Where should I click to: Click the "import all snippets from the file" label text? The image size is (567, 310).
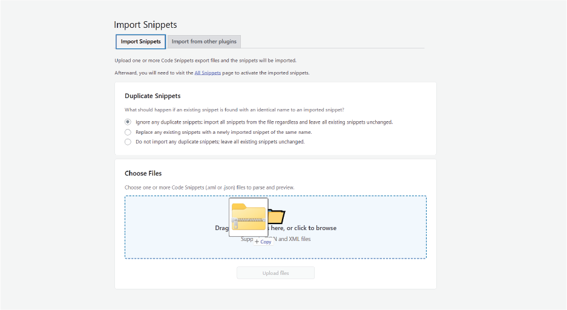click(257, 122)
